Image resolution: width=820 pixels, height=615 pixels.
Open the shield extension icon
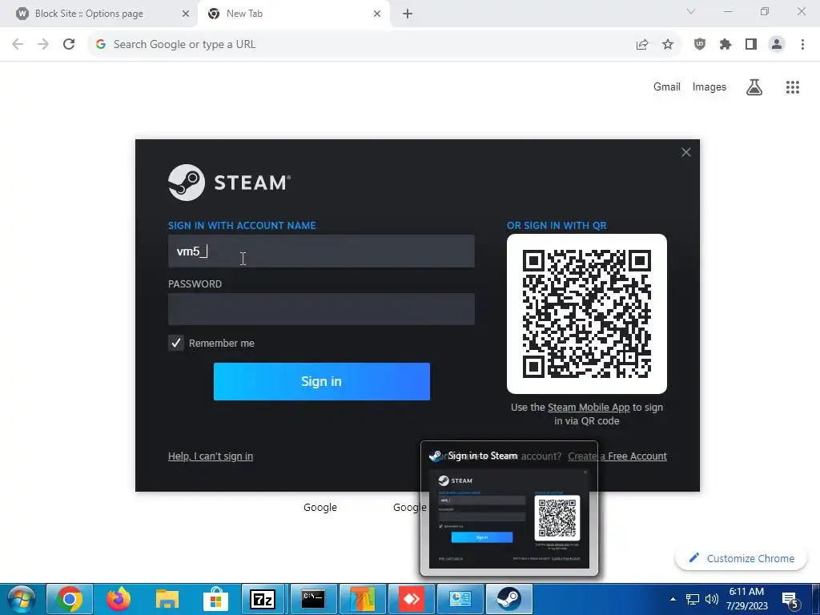tap(700, 45)
